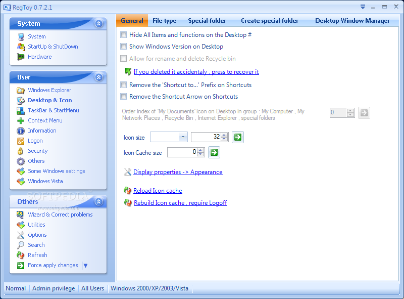Screen dimensions: 404x299
Task: Click 'If you deleted it accidentaly' recover link
Action: pos(196,72)
